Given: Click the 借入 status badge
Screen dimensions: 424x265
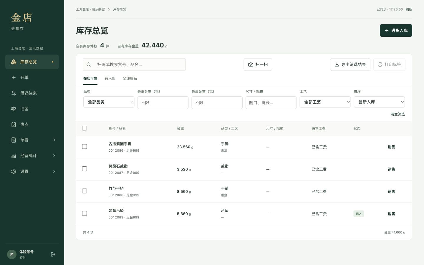Looking at the screenshot, I should pos(359,214).
